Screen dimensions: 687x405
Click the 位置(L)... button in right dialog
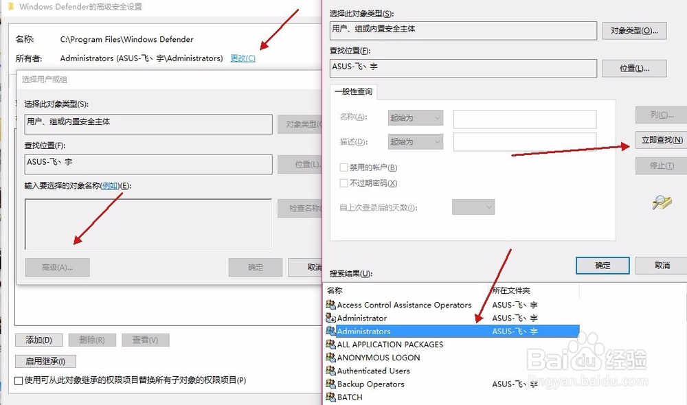(x=634, y=69)
